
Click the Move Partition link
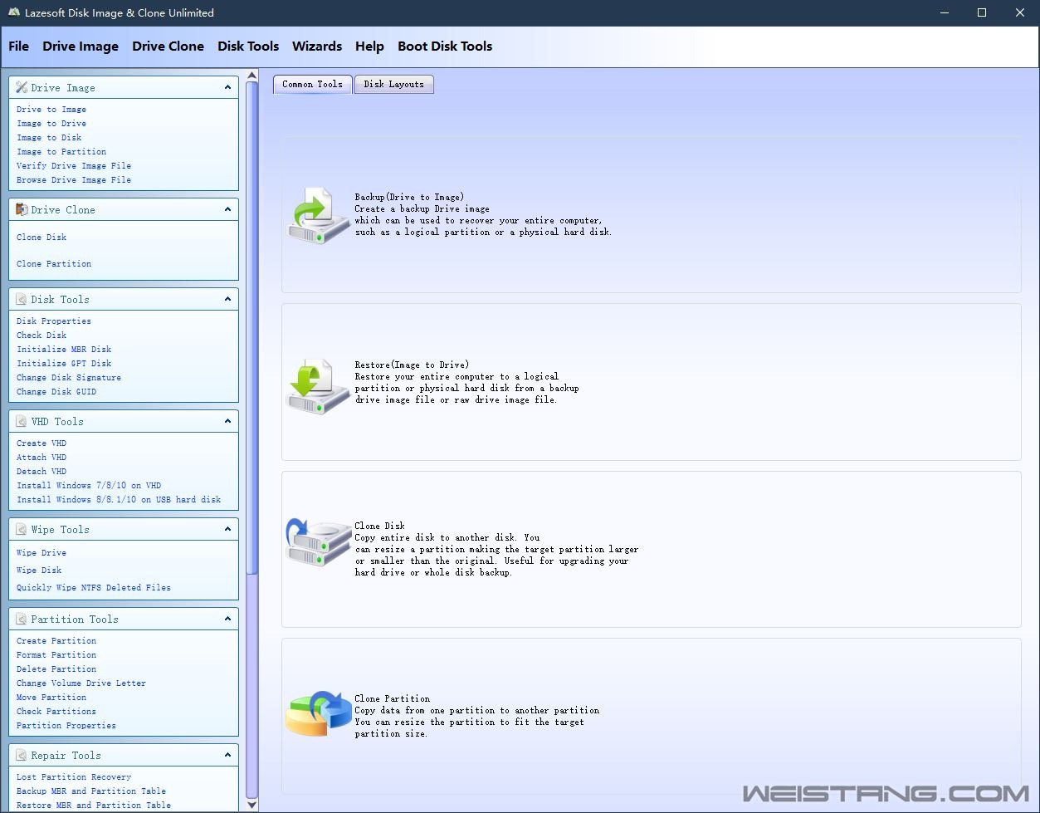click(51, 698)
